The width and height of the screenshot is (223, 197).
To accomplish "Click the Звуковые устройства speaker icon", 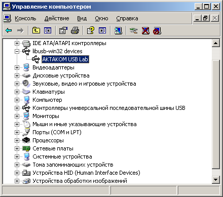I will pyautogui.click(x=26, y=84).
